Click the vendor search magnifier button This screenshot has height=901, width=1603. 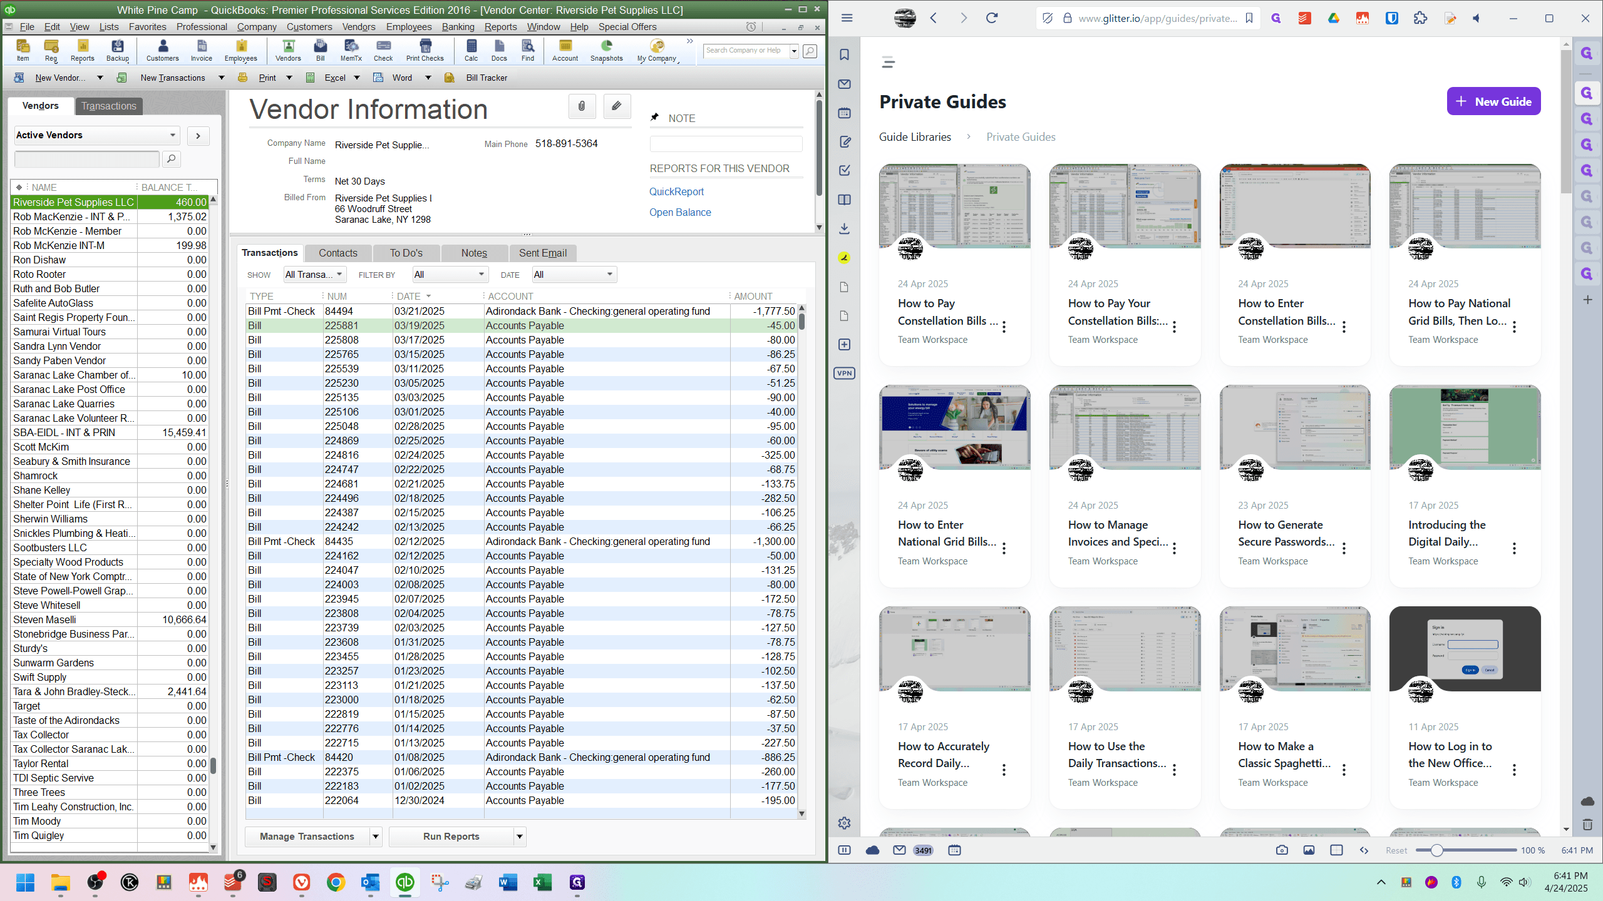pyautogui.click(x=172, y=159)
